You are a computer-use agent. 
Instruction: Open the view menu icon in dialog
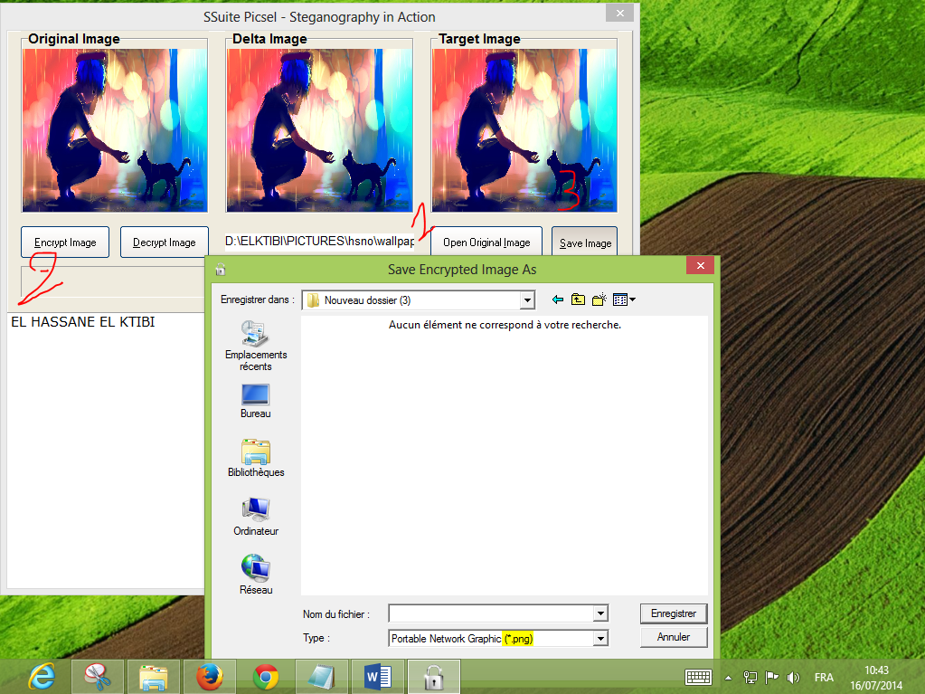(624, 299)
